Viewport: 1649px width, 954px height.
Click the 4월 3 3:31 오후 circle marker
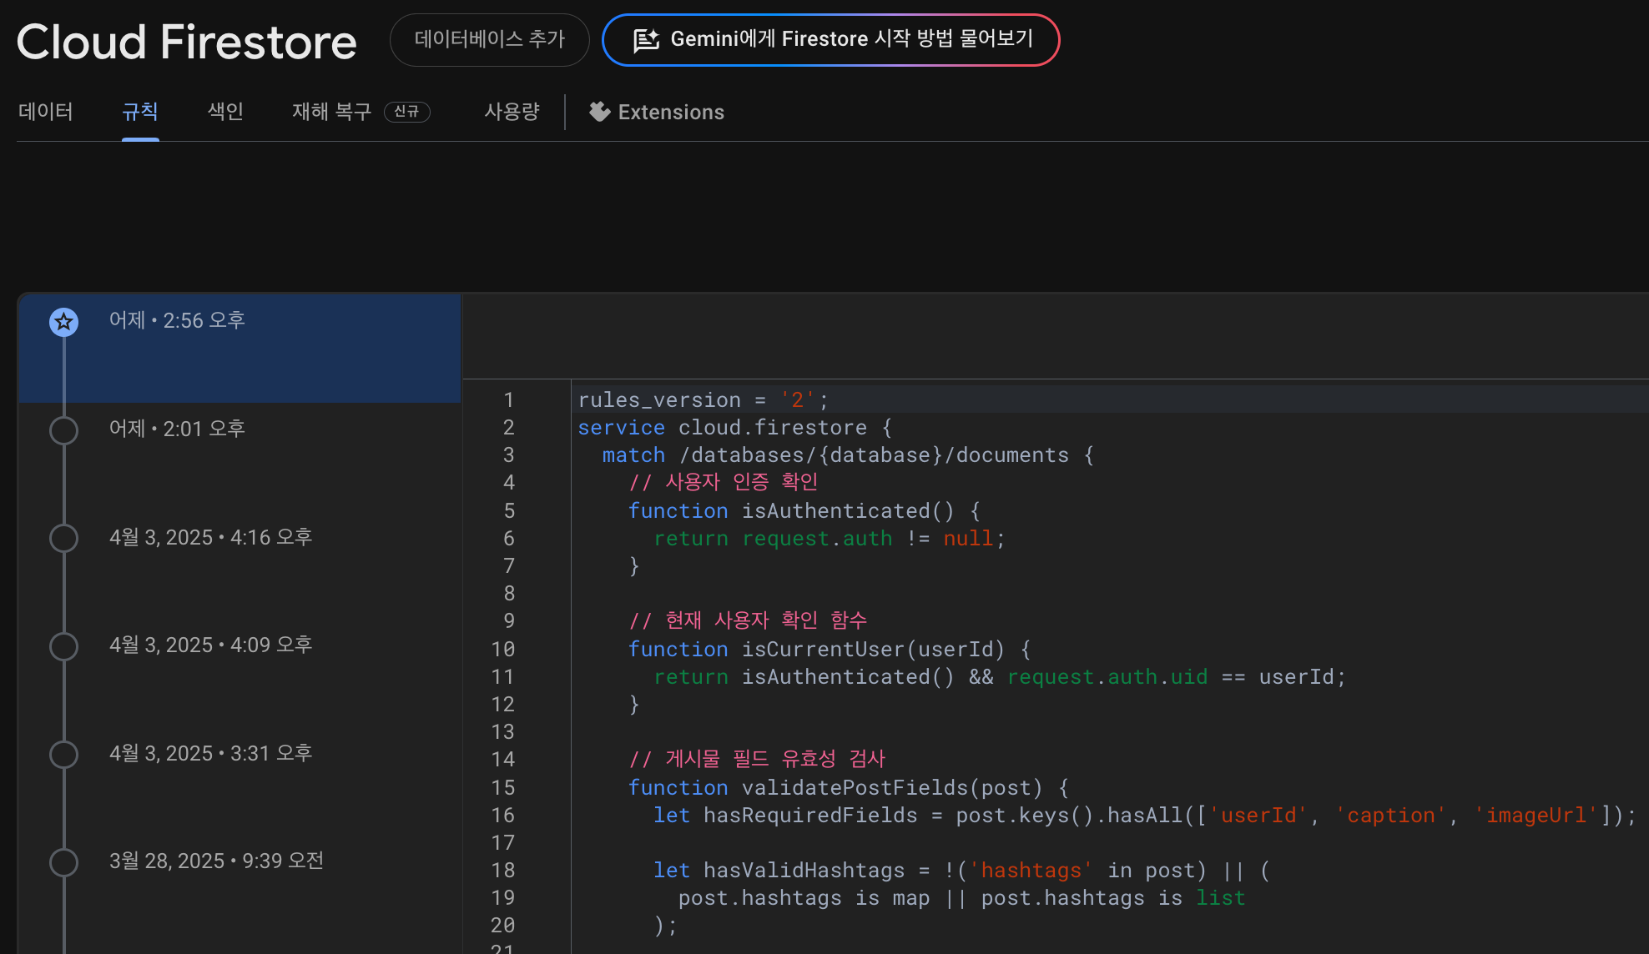coord(63,754)
